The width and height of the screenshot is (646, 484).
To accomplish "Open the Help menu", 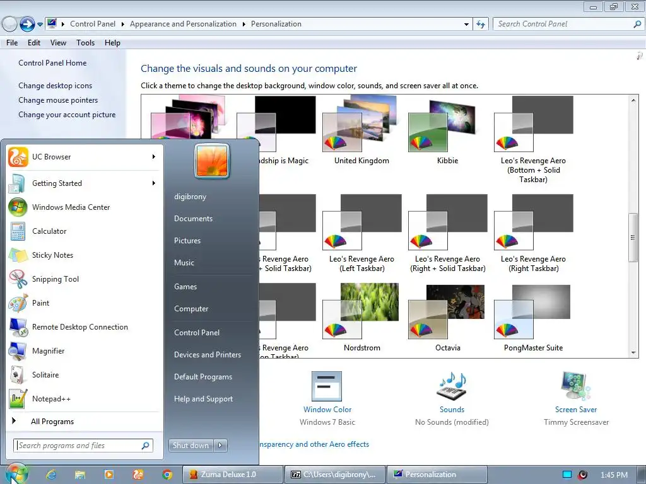I will pos(112,43).
